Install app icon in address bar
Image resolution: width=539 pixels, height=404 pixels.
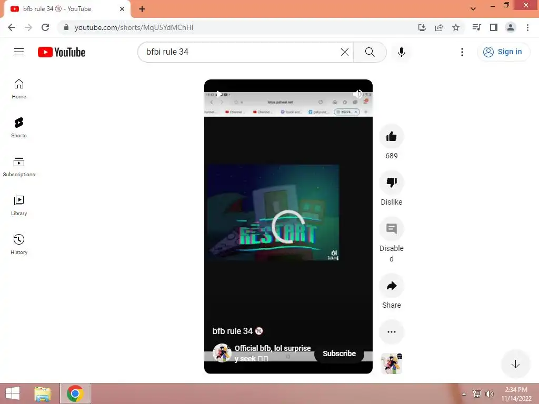click(422, 27)
